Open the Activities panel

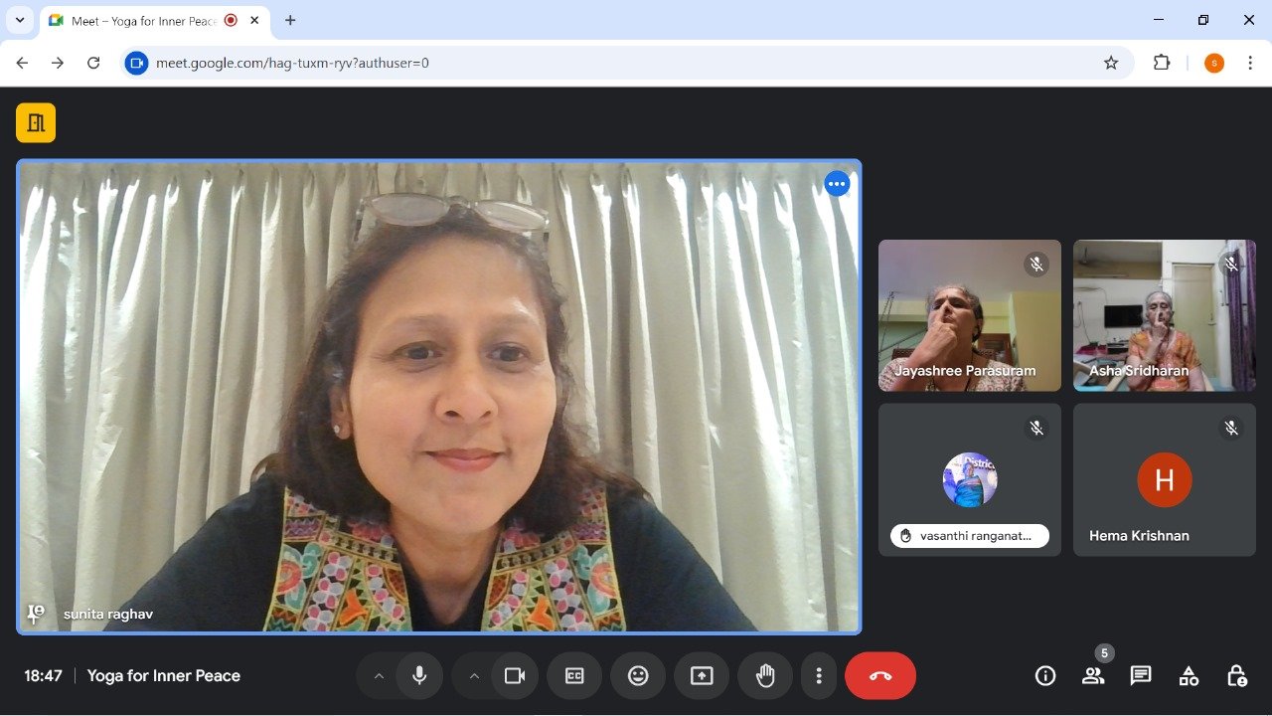pyautogui.click(x=1189, y=675)
